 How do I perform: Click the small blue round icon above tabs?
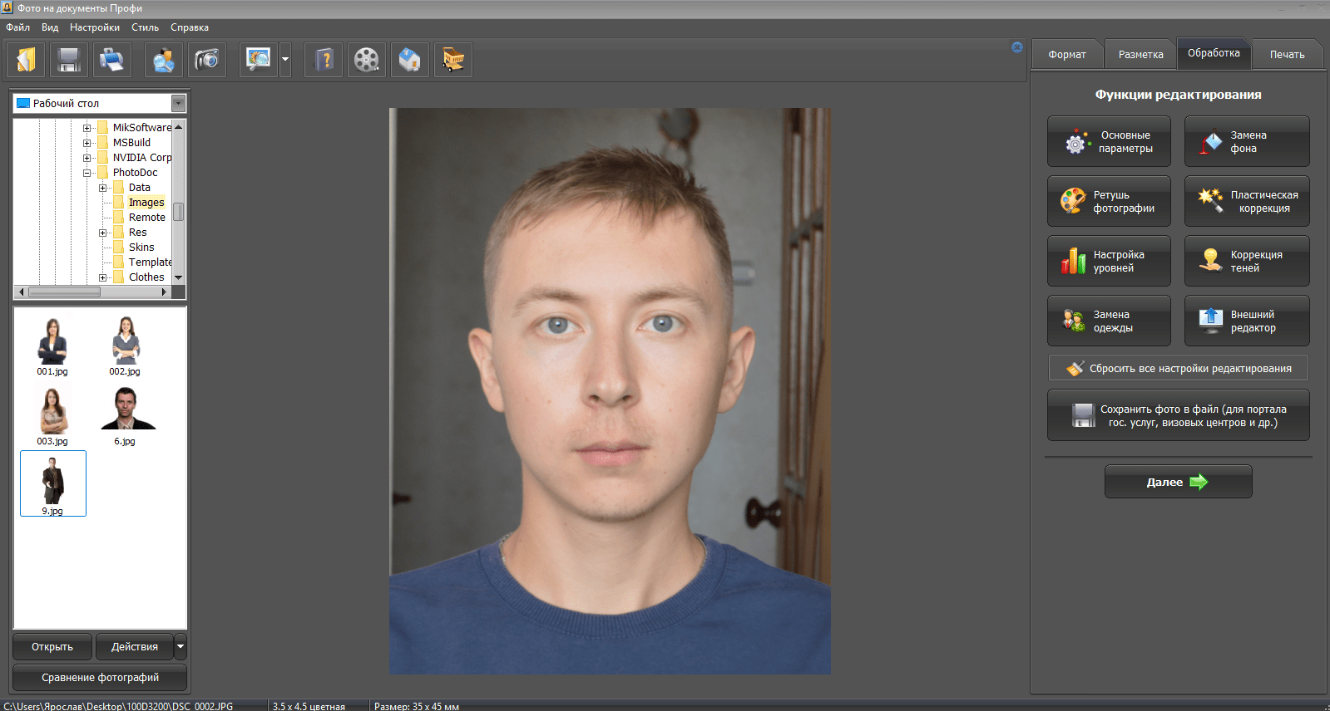1017,47
